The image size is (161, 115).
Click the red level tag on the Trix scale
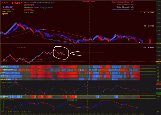[x=159, y=84]
